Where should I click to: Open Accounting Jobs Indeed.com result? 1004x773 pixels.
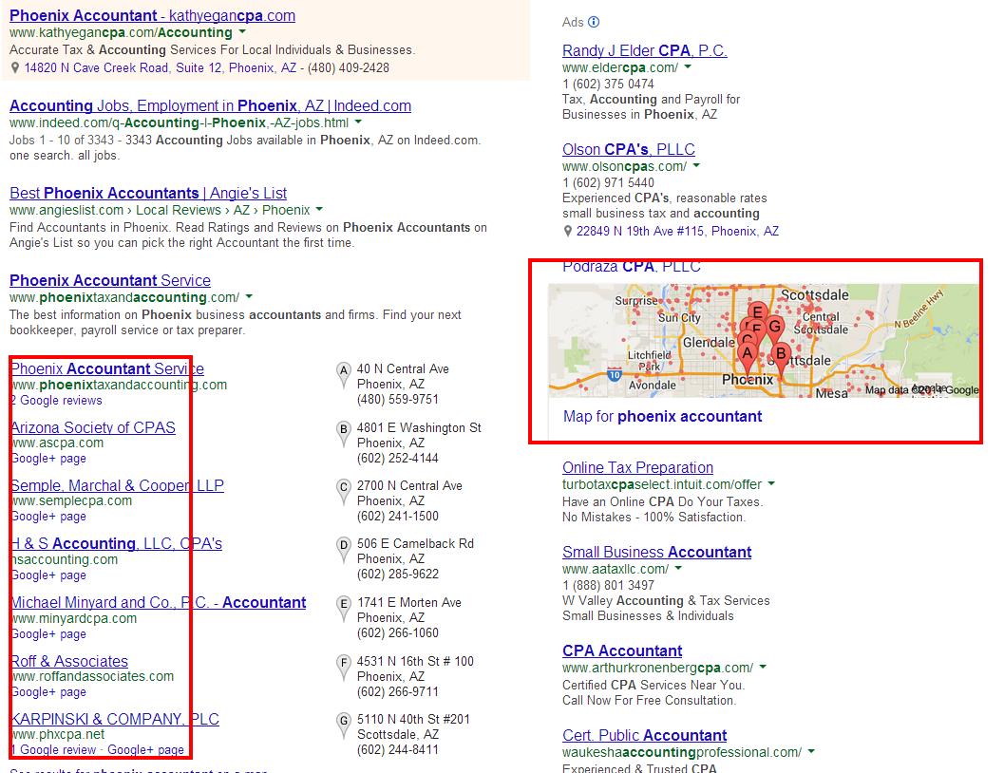(210, 105)
